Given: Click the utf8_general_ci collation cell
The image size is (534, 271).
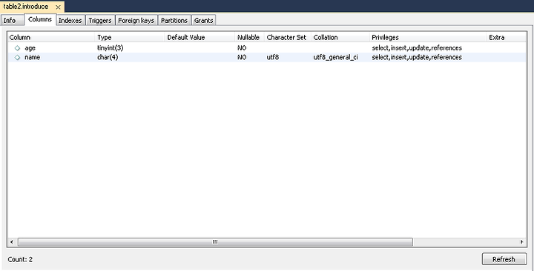Looking at the screenshot, I should (x=335, y=58).
